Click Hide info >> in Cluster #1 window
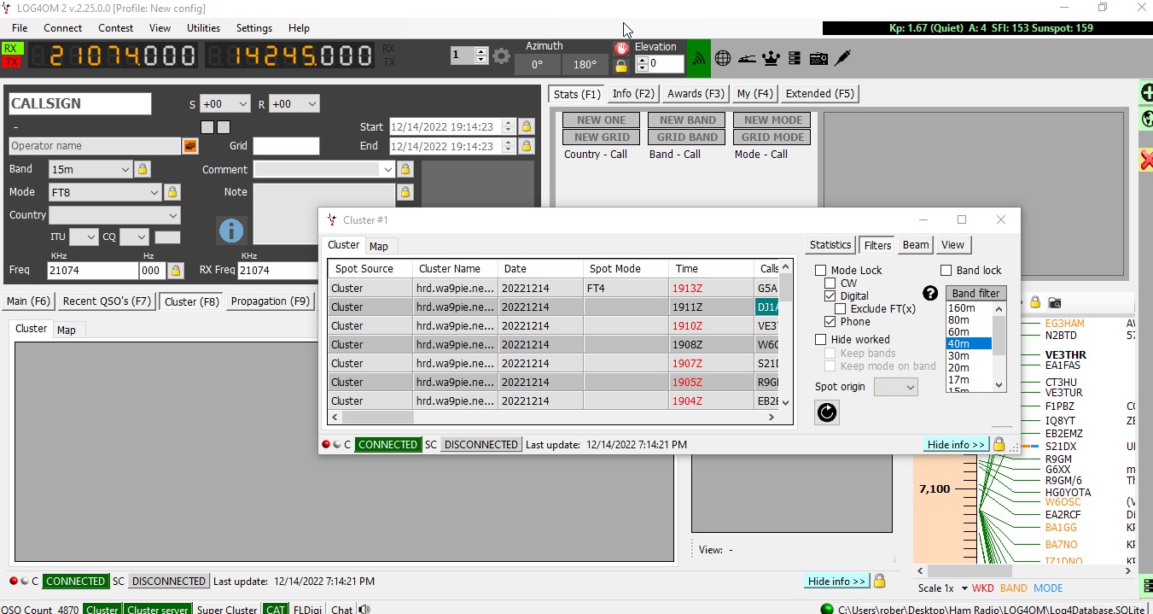This screenshot has width=1153, height=614. 956,444
